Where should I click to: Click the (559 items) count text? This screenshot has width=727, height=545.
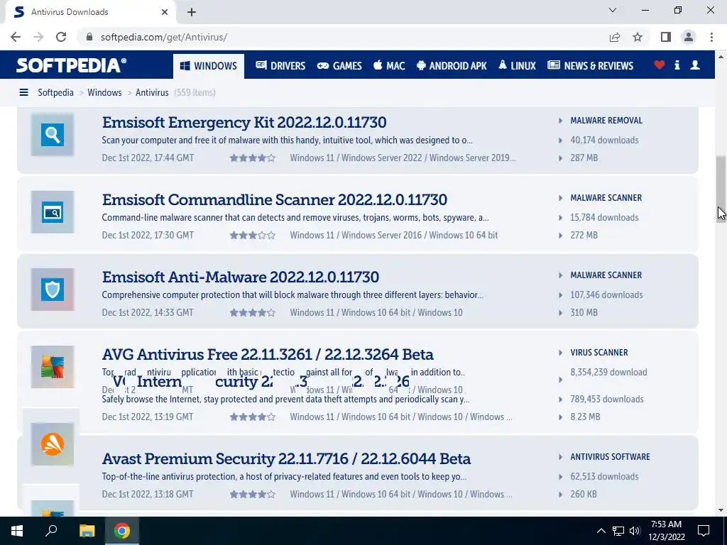[195, 93]
